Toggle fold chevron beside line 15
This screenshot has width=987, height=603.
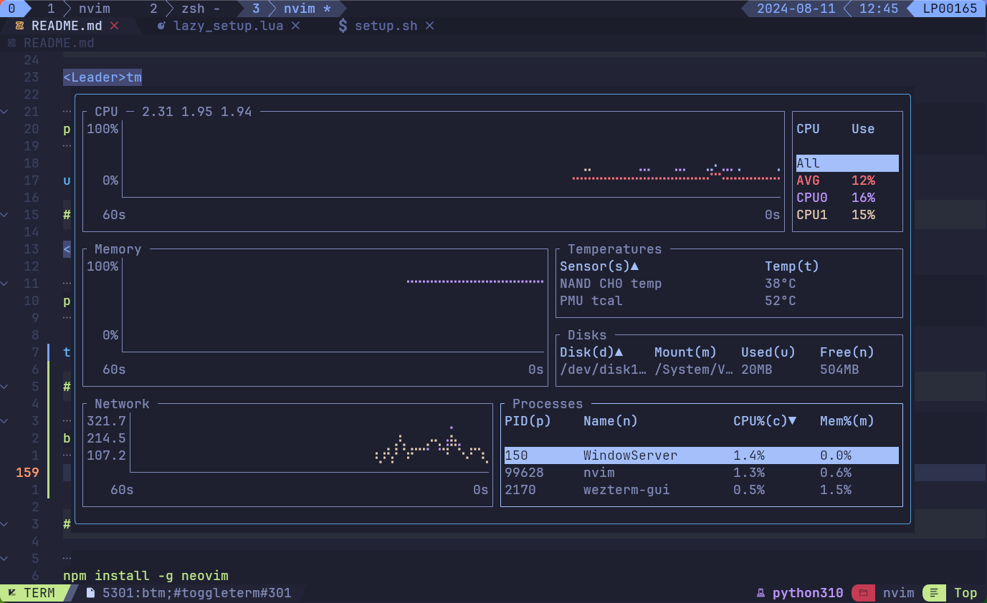tap(4, 215)
